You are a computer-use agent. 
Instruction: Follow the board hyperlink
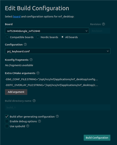pos(17,17)
